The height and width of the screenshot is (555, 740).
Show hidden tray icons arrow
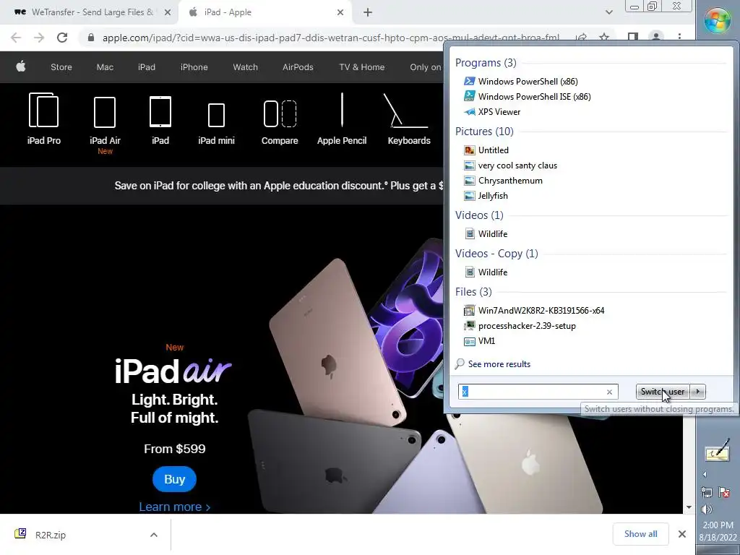pos(705,474)
